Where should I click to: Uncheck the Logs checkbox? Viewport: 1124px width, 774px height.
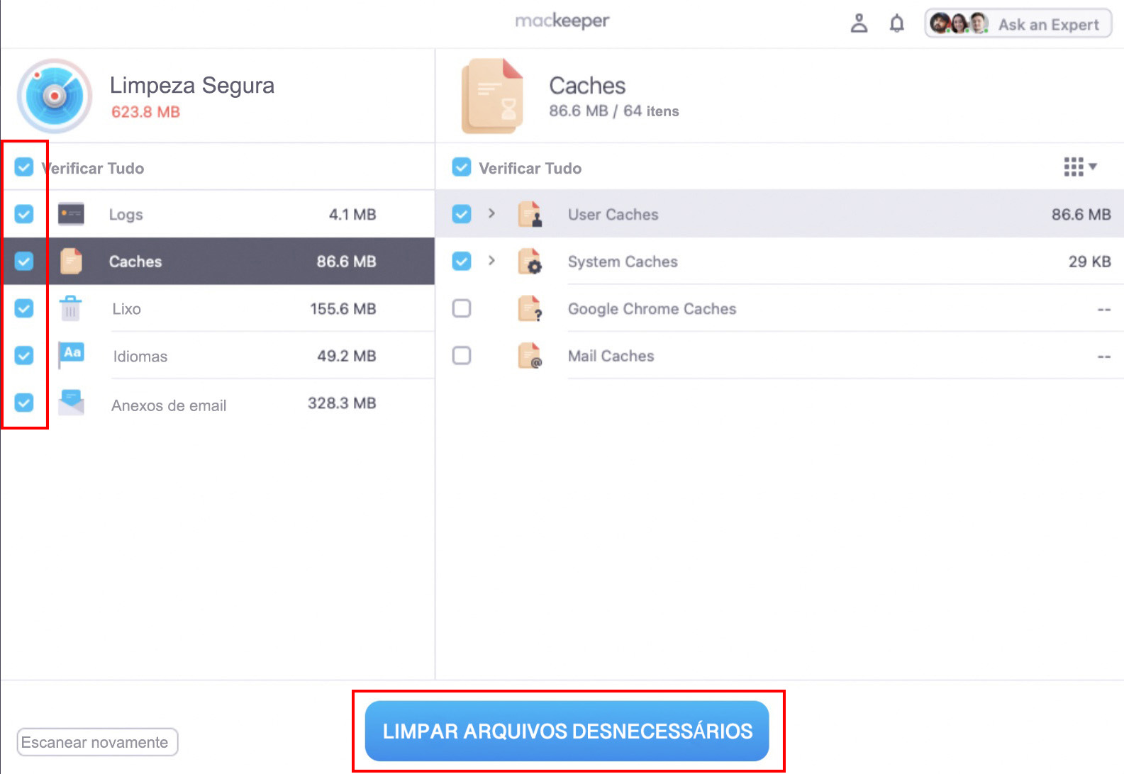[x=24, y=214]
